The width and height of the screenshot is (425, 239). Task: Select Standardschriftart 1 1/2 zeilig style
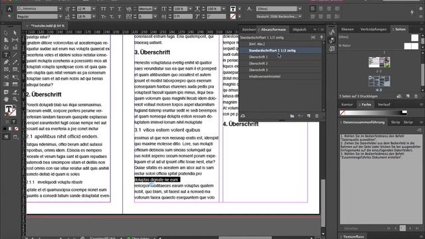(x=280, y=50)
